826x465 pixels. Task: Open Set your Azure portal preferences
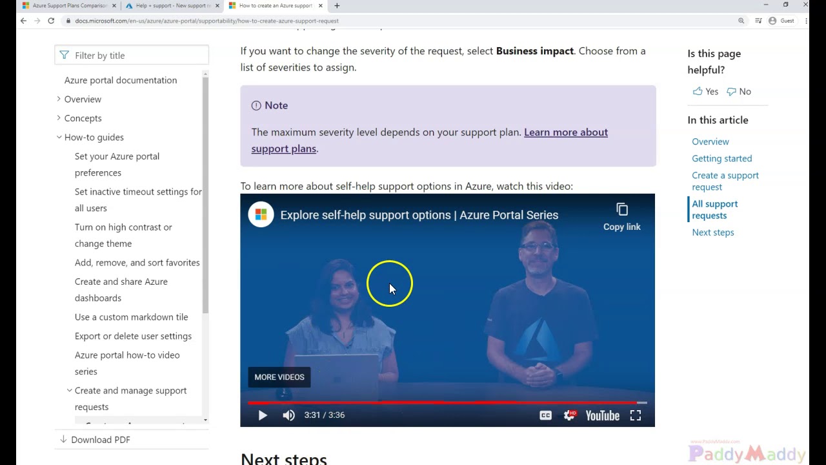coord(117,164)
